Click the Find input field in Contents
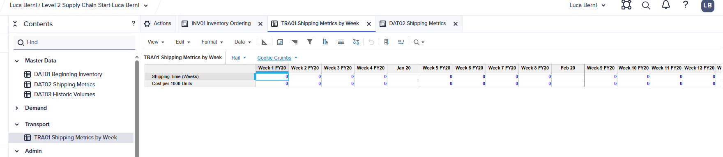 74,42
